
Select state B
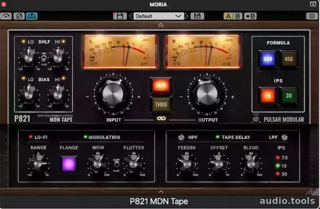click(x=238, y=16)
